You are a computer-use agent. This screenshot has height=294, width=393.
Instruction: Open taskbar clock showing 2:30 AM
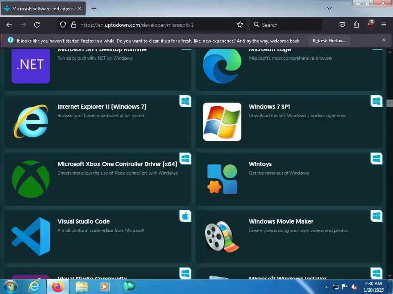pos(373,287)
